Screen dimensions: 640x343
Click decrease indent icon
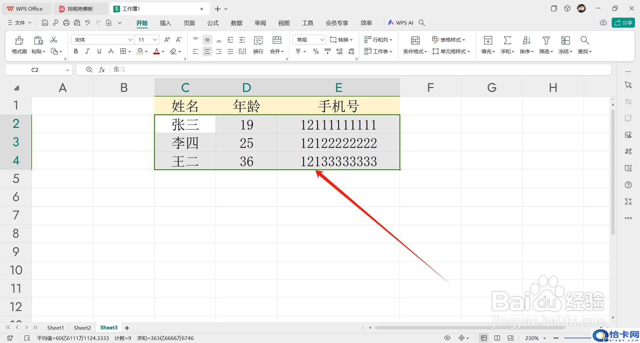tap(230, 40)
